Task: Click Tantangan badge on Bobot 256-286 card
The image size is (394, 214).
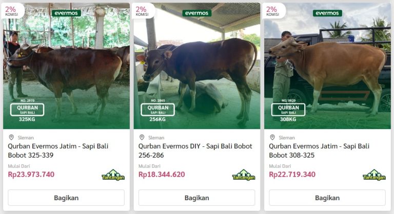Action: [244, 175]
